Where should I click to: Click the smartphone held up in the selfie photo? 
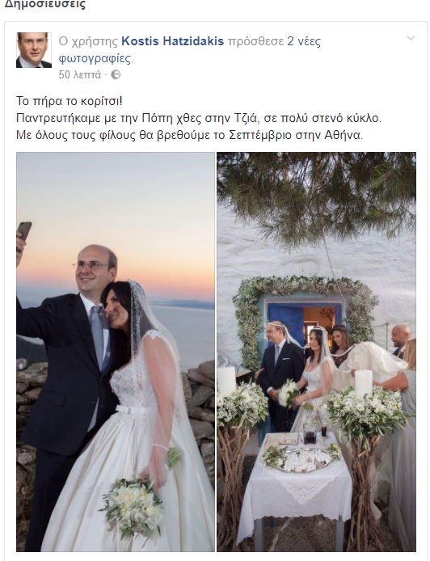coord(24,230)
